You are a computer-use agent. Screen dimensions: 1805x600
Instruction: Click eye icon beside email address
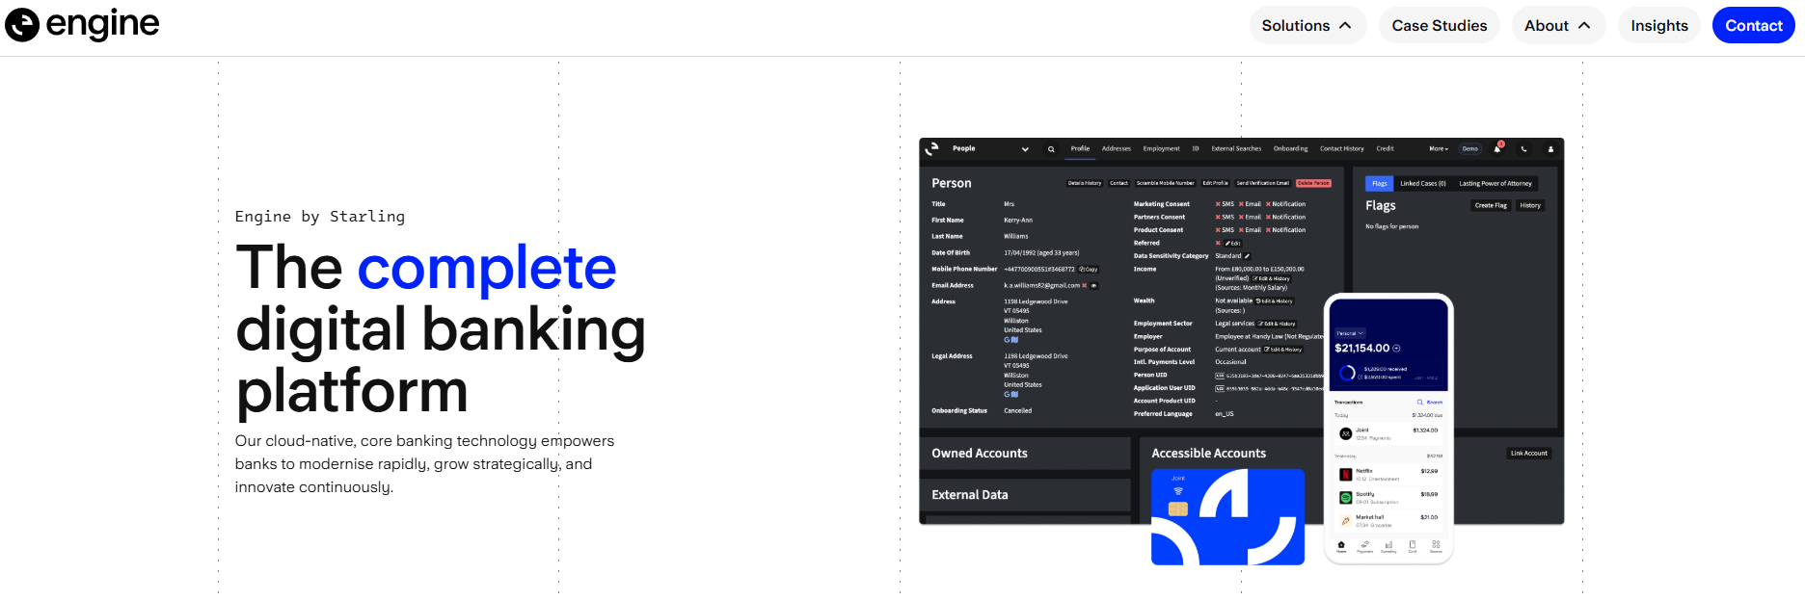click(1093, 285)
